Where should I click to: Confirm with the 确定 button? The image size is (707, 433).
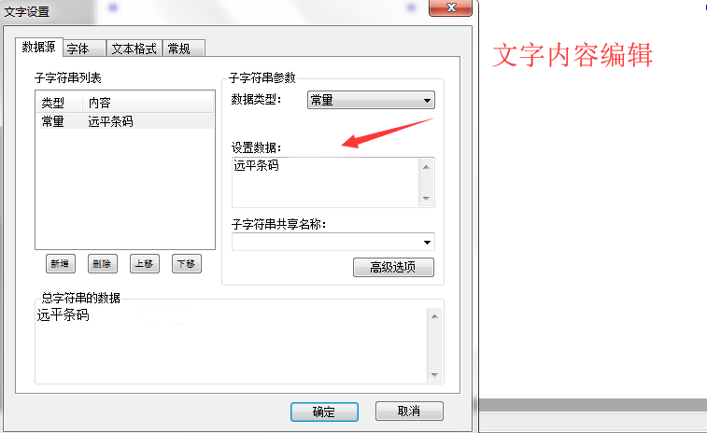click(x=325, y=412)
